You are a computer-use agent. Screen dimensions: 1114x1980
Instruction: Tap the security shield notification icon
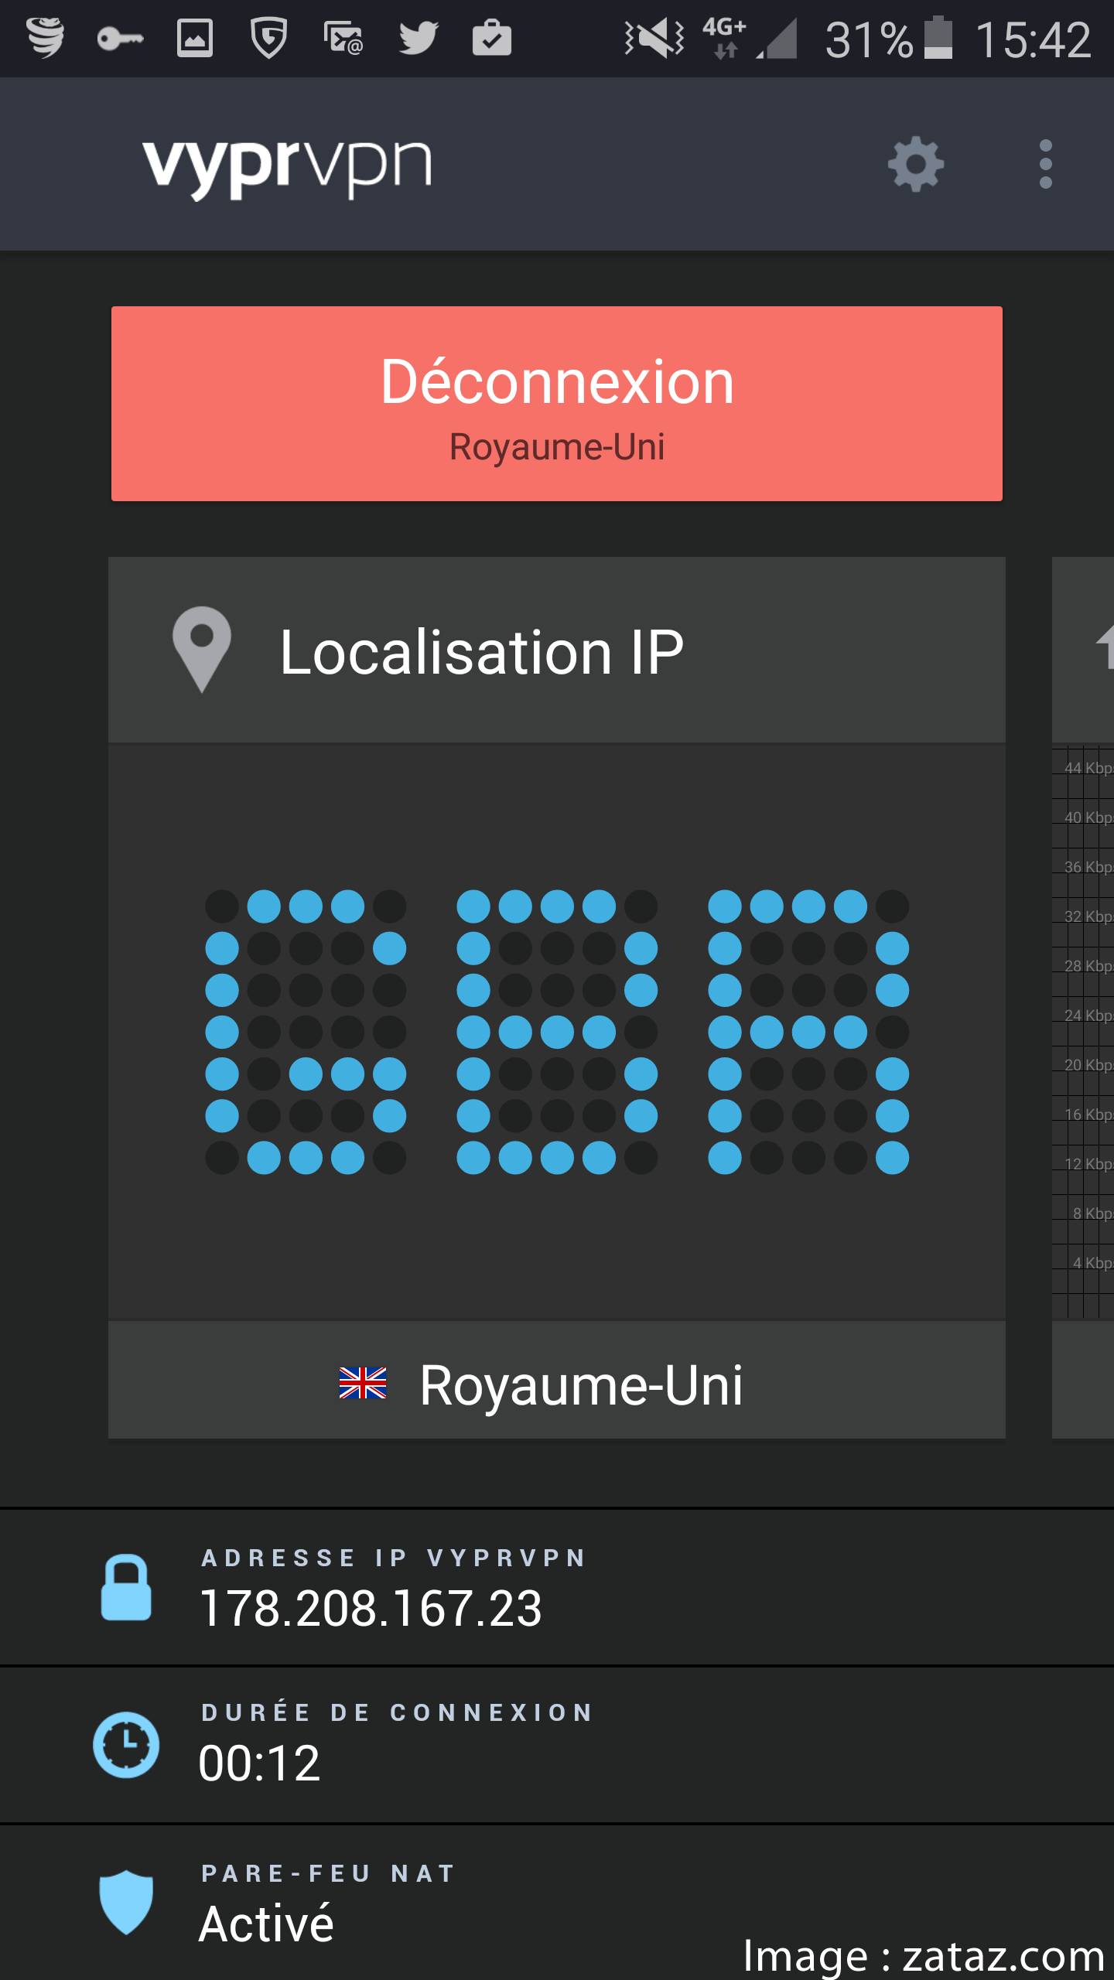(x=268, y=38)
